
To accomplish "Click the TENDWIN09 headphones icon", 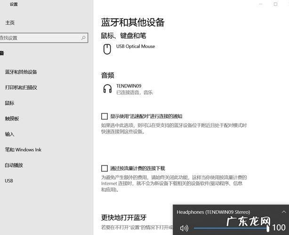I will 107,88.
